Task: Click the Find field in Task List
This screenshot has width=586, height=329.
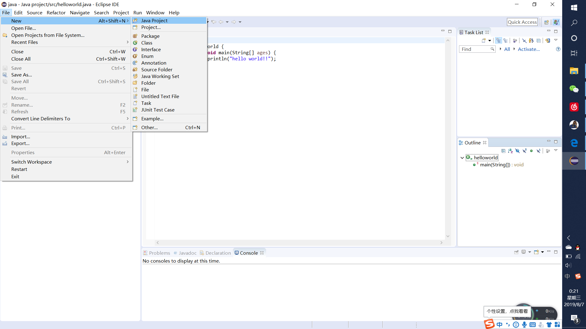Action: click(477, 49)
